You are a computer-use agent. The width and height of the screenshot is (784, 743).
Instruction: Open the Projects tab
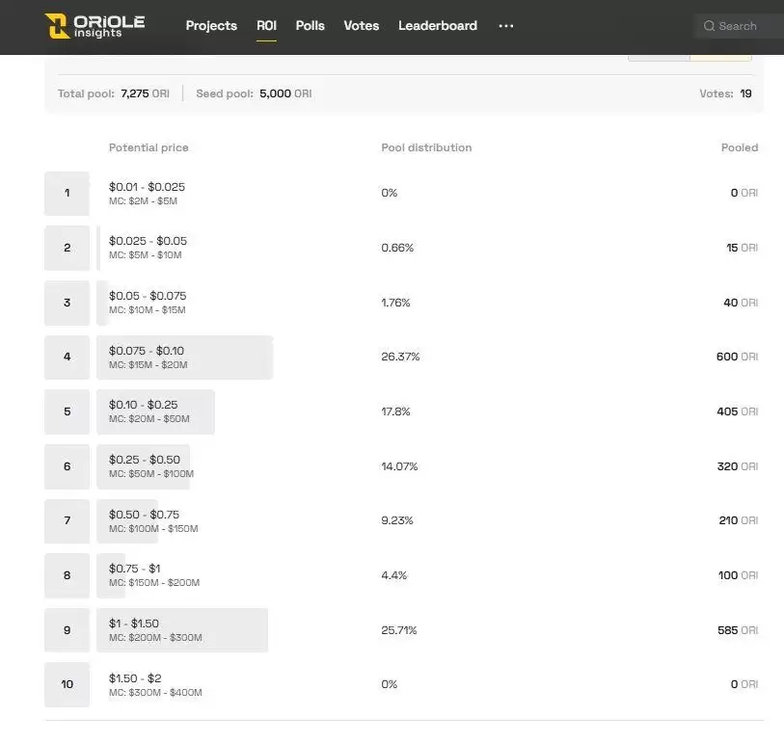(x=211, y=26)
